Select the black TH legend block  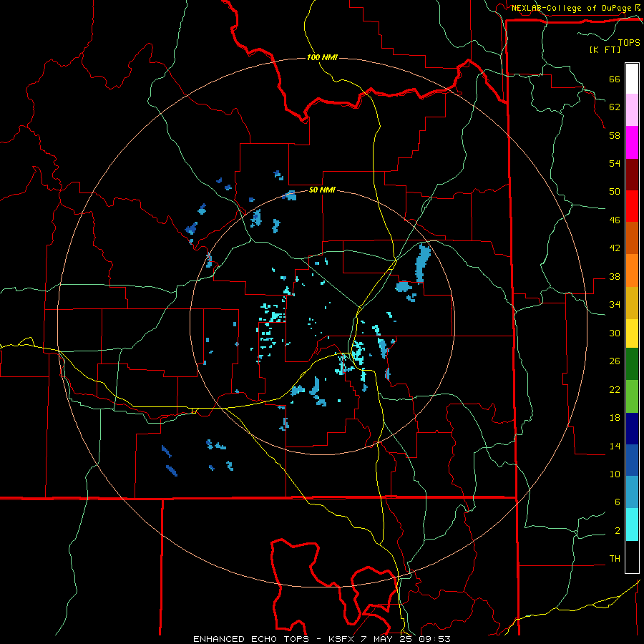pos(632,557)
